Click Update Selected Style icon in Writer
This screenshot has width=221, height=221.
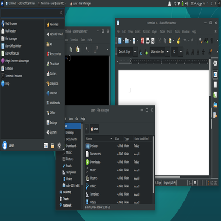coord(141,52)
